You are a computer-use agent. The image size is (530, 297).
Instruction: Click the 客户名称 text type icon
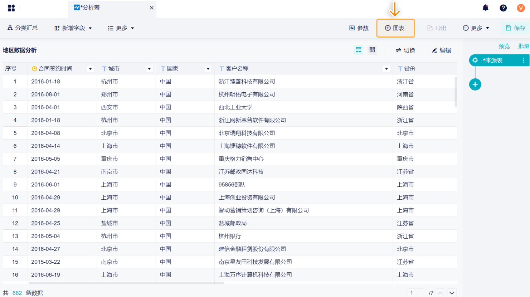[222, 69]
